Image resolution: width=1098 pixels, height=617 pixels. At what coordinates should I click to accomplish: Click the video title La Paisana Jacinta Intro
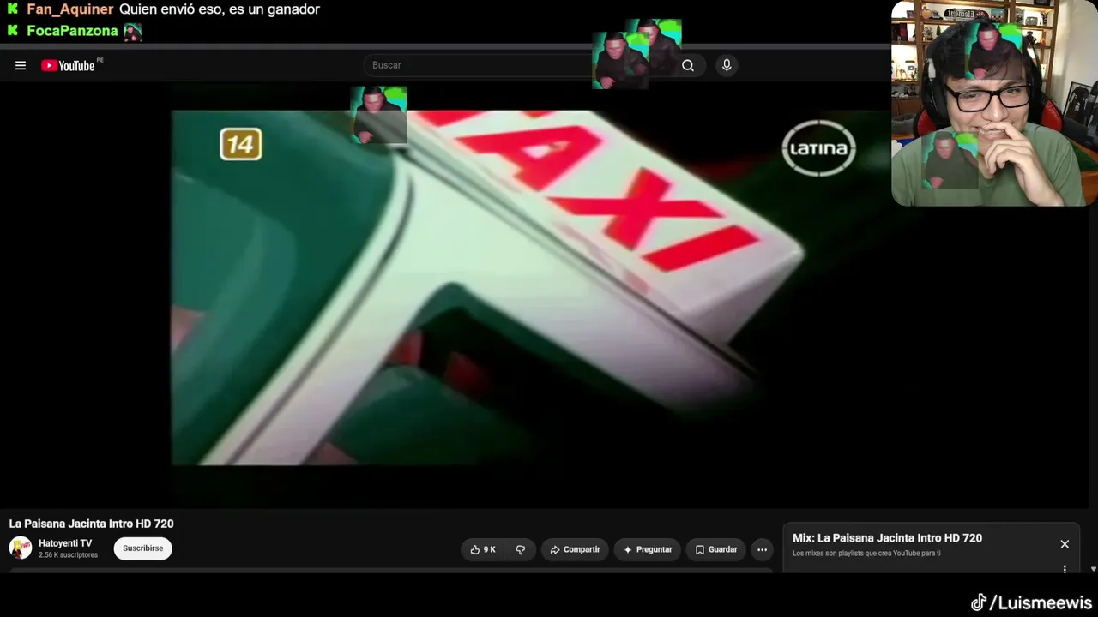tap(92, 524)
